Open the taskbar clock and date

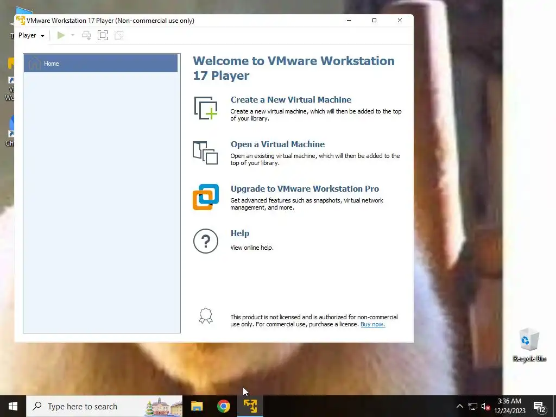pos(509,406)
